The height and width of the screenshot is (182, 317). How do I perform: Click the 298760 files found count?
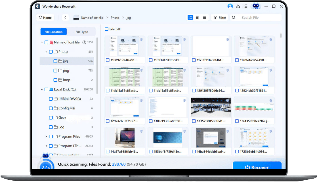point(119,164)
